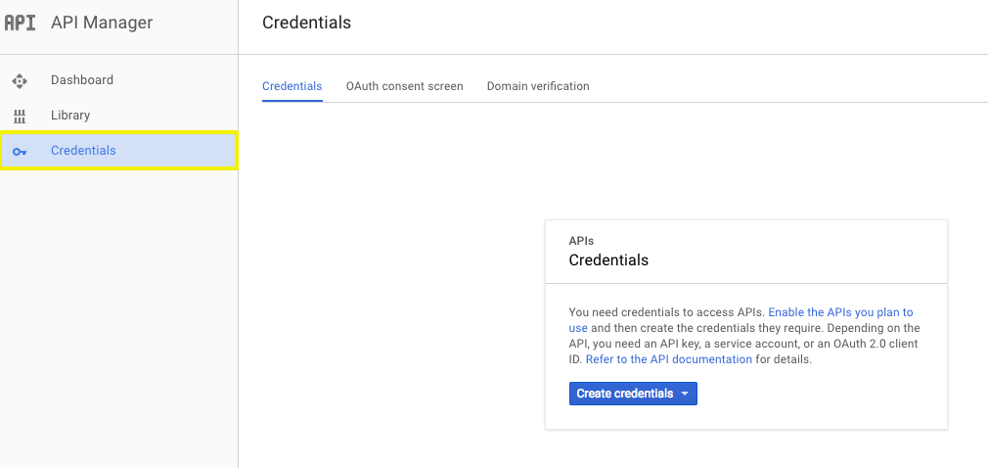Open the Domain verification tab
Screen dimensions: 988x468
pos(538,86)
